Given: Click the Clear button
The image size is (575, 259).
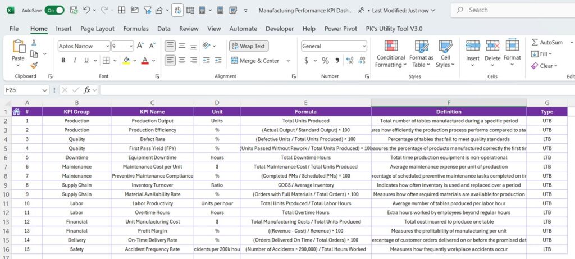Looking at the screenshot, I should [x=544, y=66].
